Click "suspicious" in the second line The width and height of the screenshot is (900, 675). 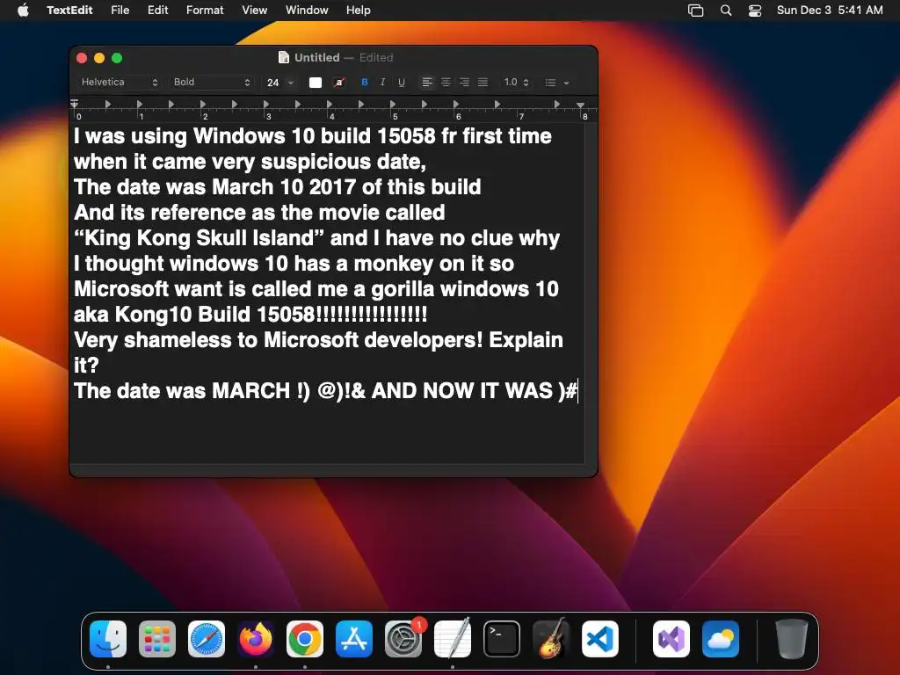pos(315,162)
